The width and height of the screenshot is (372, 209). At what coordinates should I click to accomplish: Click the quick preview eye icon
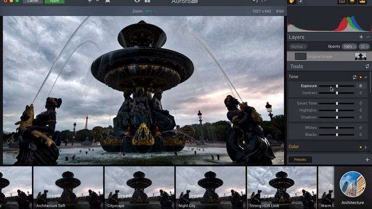coord(137,1)
